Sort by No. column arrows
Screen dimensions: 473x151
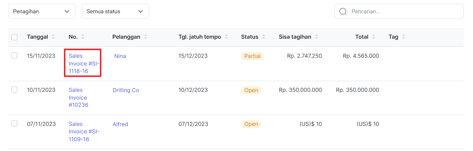(83, 37)
